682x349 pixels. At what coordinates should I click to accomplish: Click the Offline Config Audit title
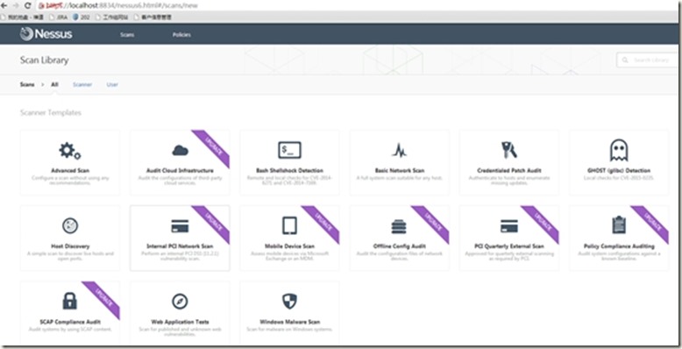(x=399, y=246)
